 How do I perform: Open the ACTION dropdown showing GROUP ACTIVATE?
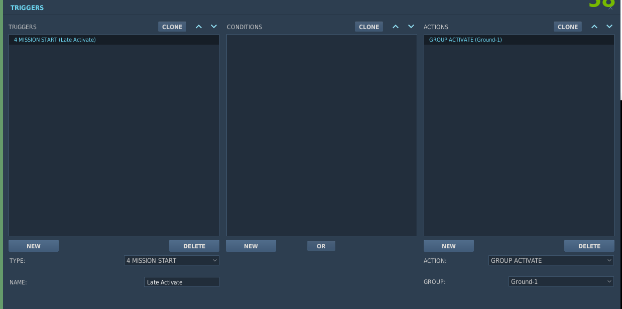tap(551, 260)
